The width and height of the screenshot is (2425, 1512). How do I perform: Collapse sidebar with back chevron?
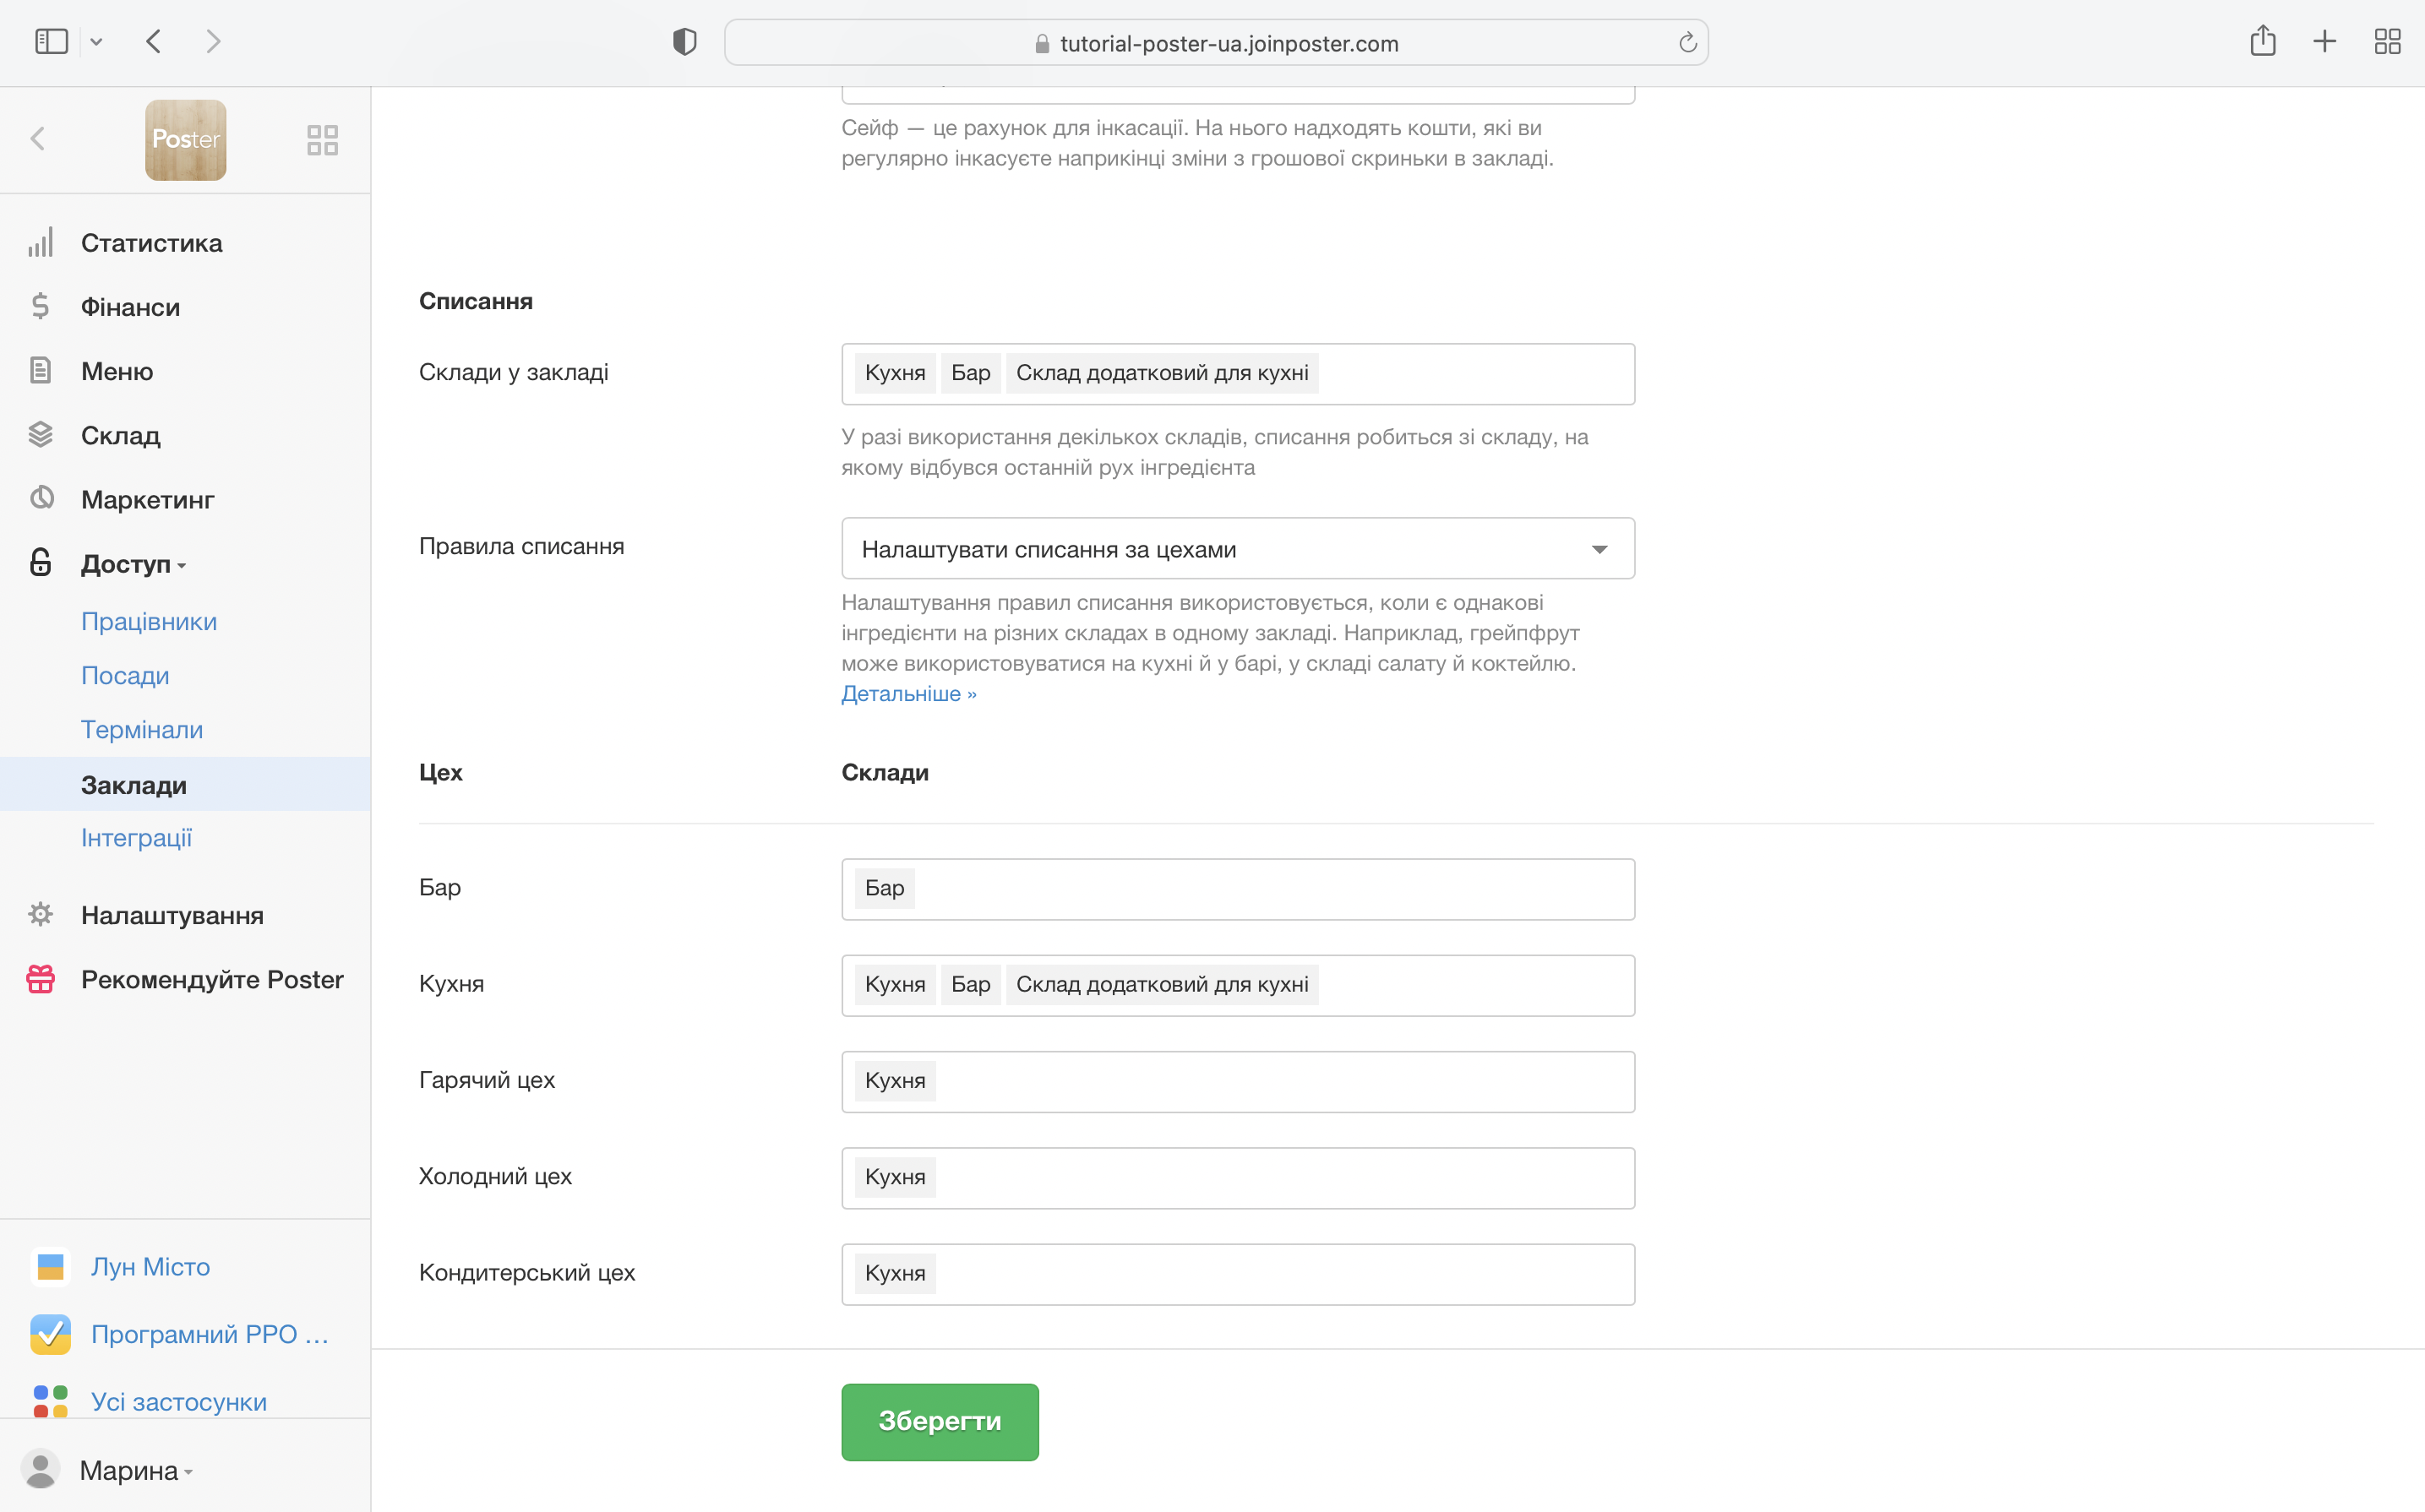point(38,139)
